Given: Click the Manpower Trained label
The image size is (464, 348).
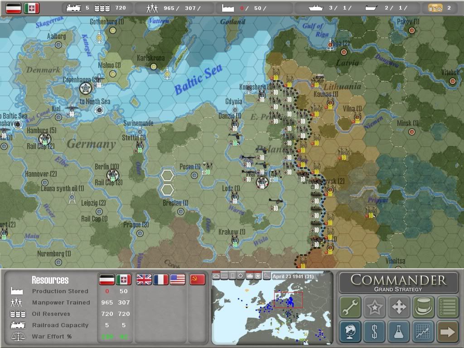Looking at the screenshot, I should coord(61,302).
